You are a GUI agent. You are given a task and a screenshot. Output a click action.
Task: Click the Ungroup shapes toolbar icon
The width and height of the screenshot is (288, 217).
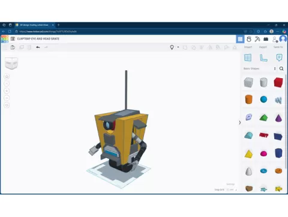pyautogui.click(x=193, y=47)
